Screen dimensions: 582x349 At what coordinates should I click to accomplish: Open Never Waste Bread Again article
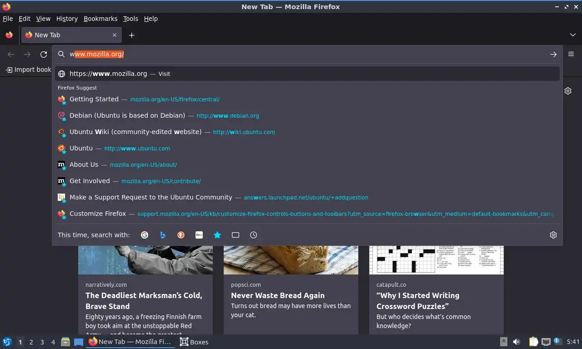point(278,295)
